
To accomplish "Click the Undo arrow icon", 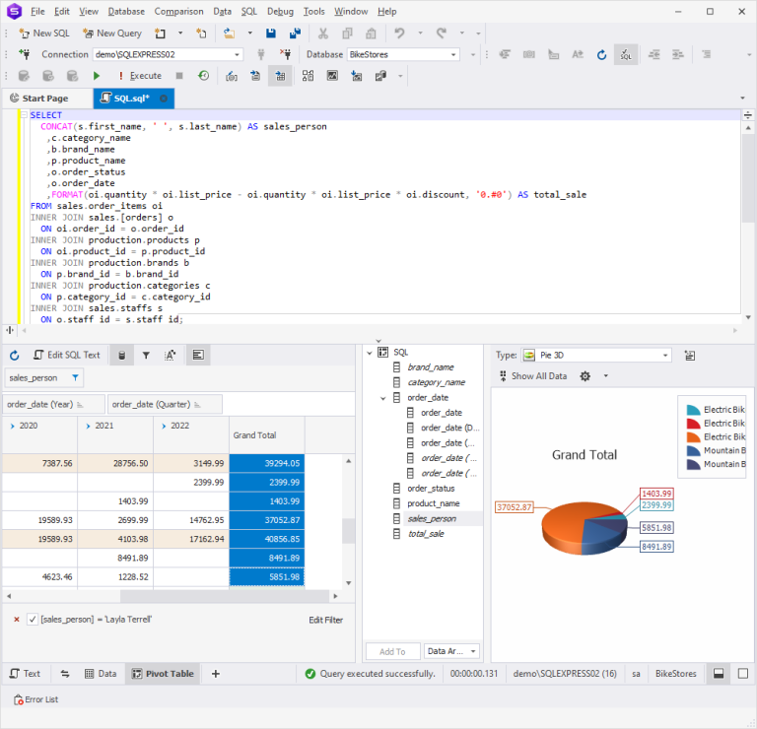I will click(x=399, y=33).
